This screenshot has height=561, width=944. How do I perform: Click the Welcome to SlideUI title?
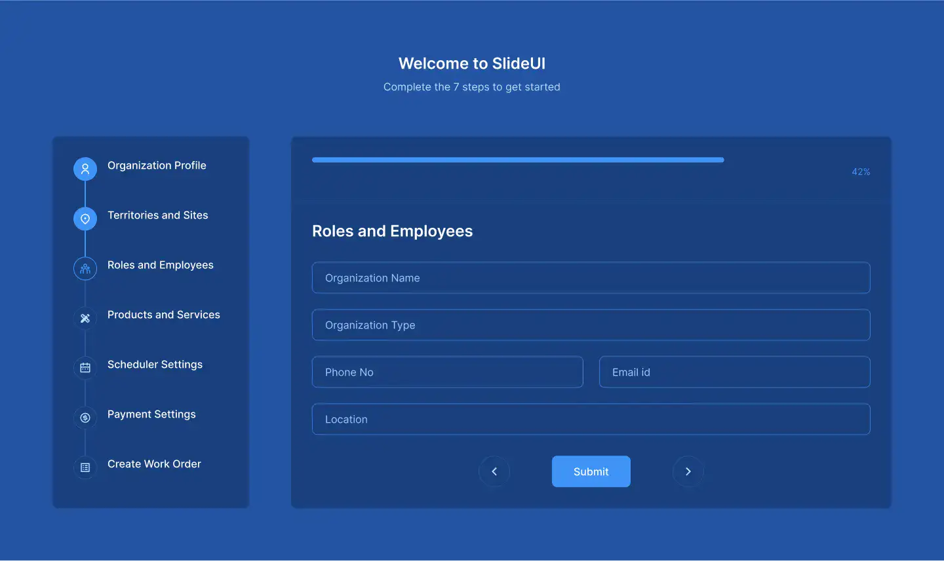coord(472,63)
